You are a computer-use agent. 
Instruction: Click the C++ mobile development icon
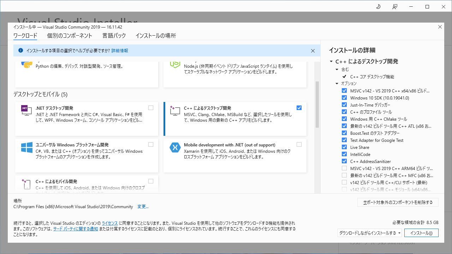26,185
